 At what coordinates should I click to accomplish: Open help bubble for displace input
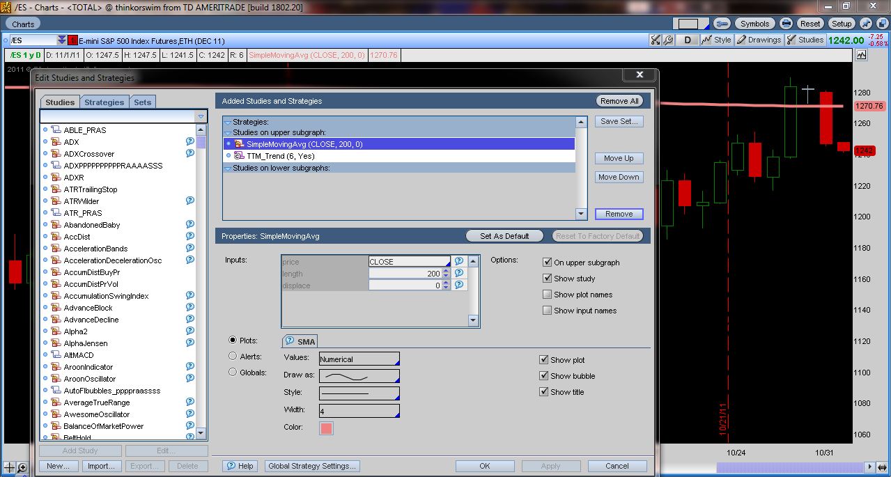tap(458, 285)
